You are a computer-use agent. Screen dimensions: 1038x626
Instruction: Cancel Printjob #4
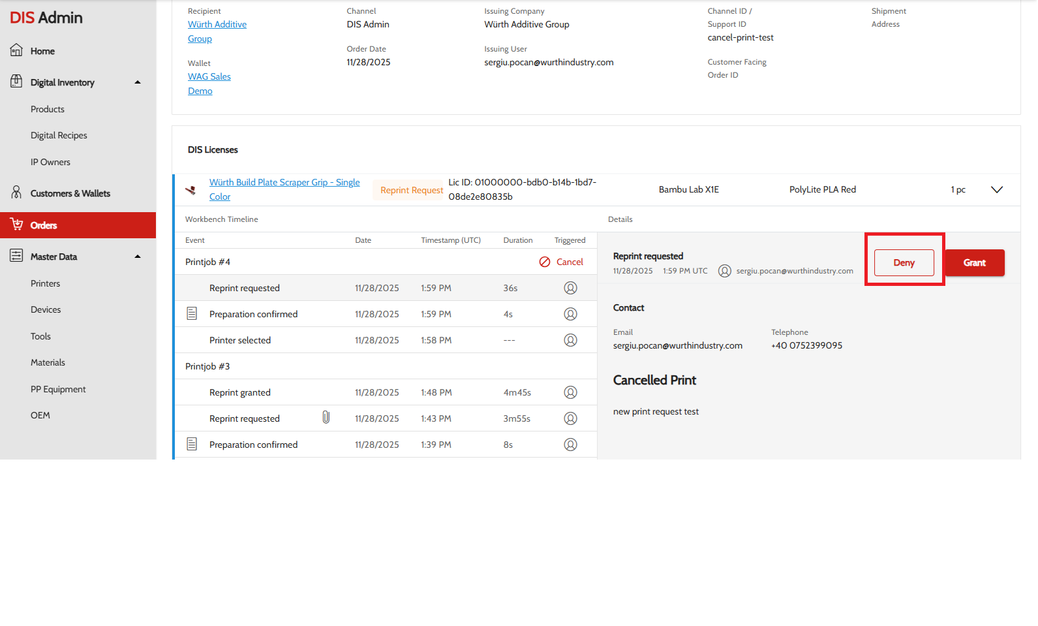click(x=562, y=262)
